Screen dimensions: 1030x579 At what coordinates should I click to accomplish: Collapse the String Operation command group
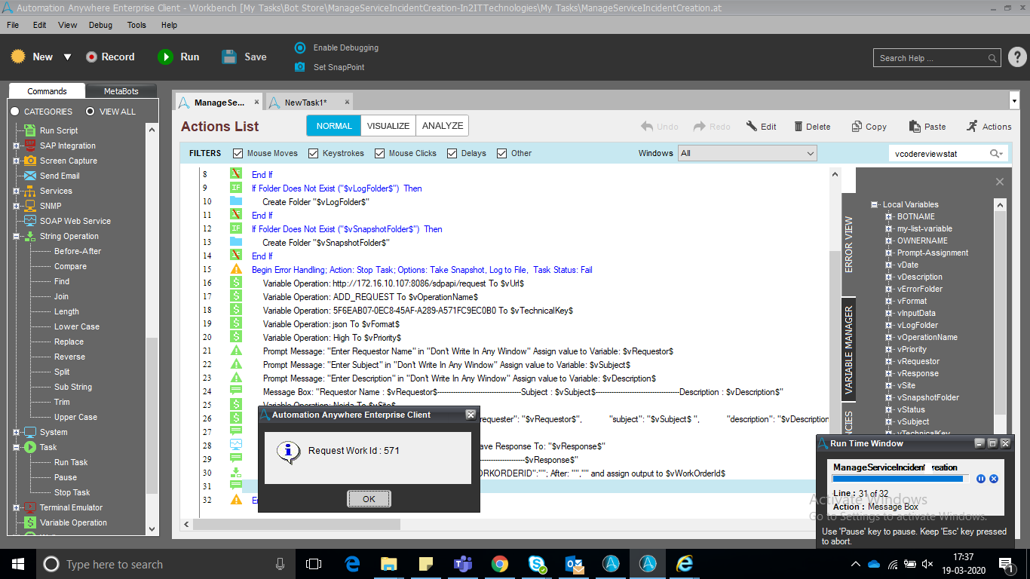[x=17, y=237]
